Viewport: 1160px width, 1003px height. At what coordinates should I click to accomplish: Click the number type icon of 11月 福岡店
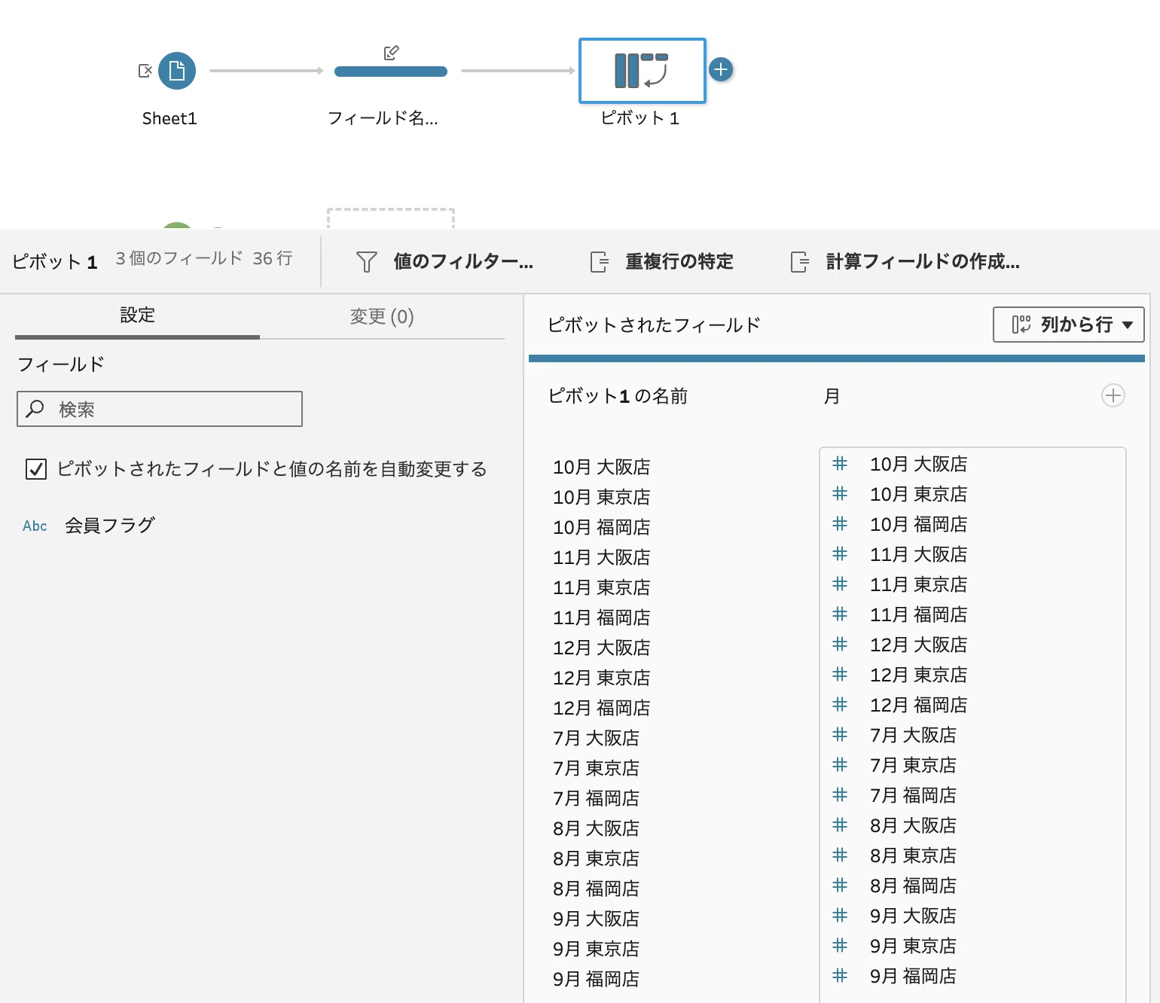pyautogui.click(x=840, y=614)
